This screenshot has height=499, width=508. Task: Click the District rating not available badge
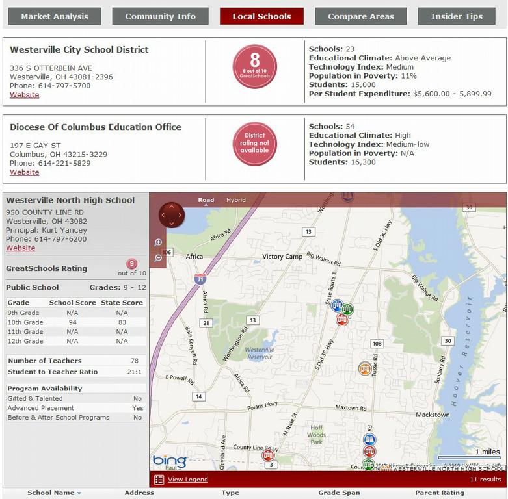254,144
